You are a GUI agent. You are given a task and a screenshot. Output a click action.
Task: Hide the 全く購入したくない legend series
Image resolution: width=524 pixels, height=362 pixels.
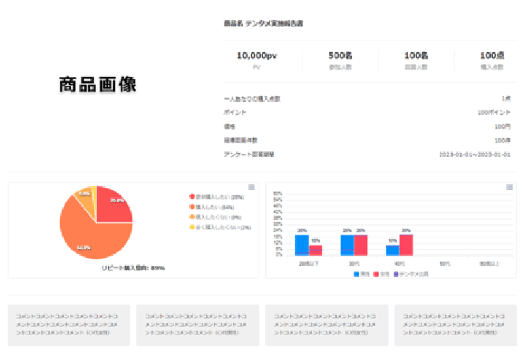215,227
